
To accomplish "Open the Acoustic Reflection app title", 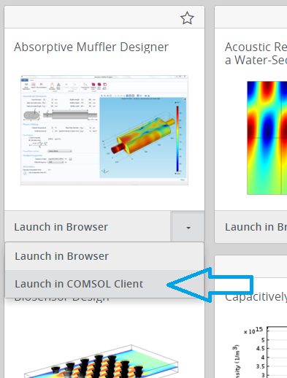I will point(256,53).
